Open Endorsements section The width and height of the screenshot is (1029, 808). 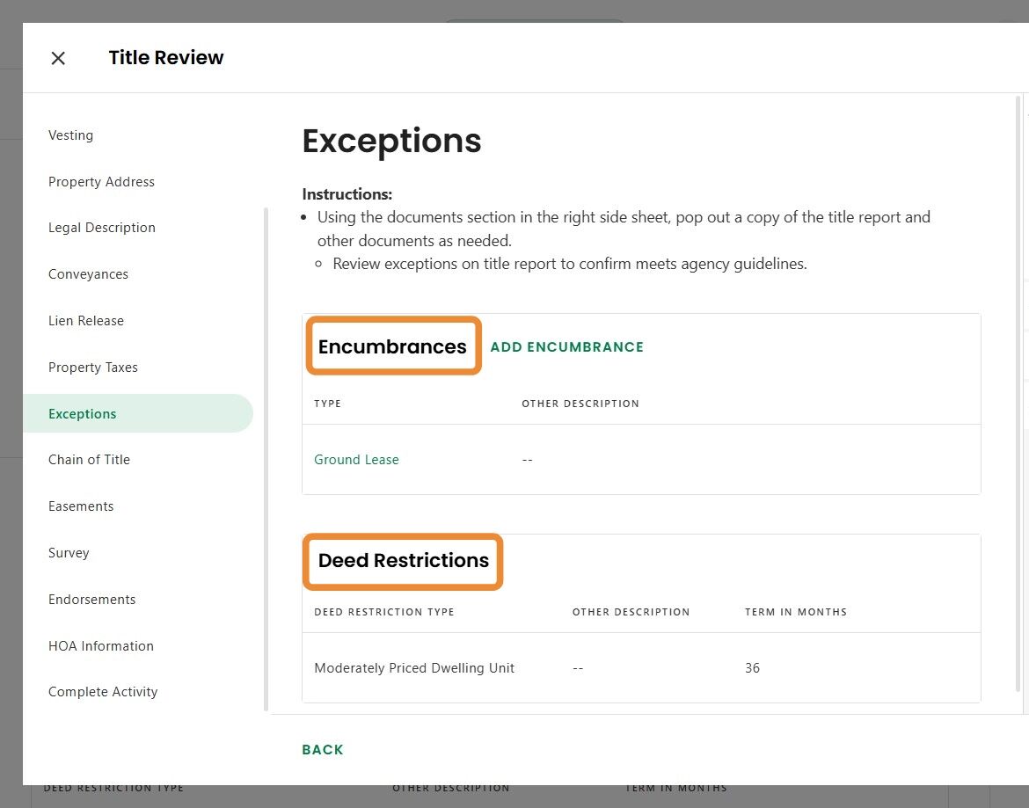tap(92, 600)
